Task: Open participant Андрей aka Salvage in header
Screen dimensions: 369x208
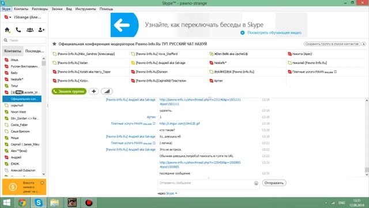Action: tap(161, 63)
